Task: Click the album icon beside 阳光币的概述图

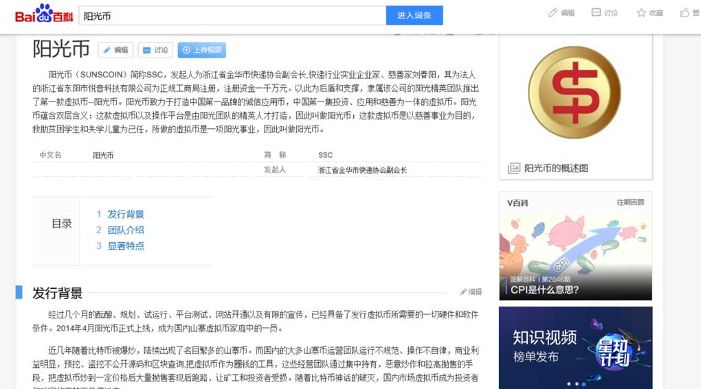Action: [x=514, y=168]
